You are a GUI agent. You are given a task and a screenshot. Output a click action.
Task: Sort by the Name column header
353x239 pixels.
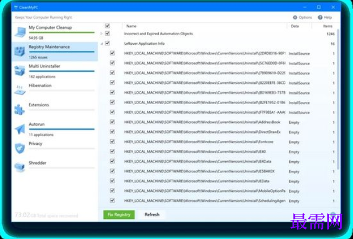click(131, 26)
